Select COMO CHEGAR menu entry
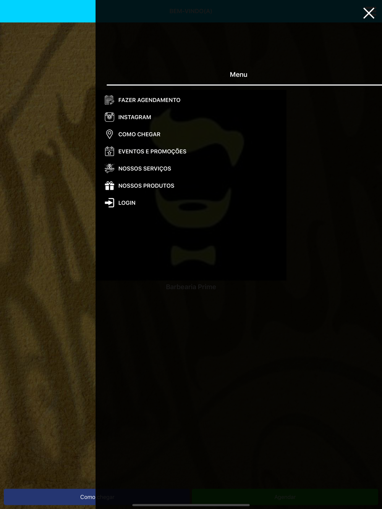Image resolution: width=382 pixels, height=509 pixels. 139,134
